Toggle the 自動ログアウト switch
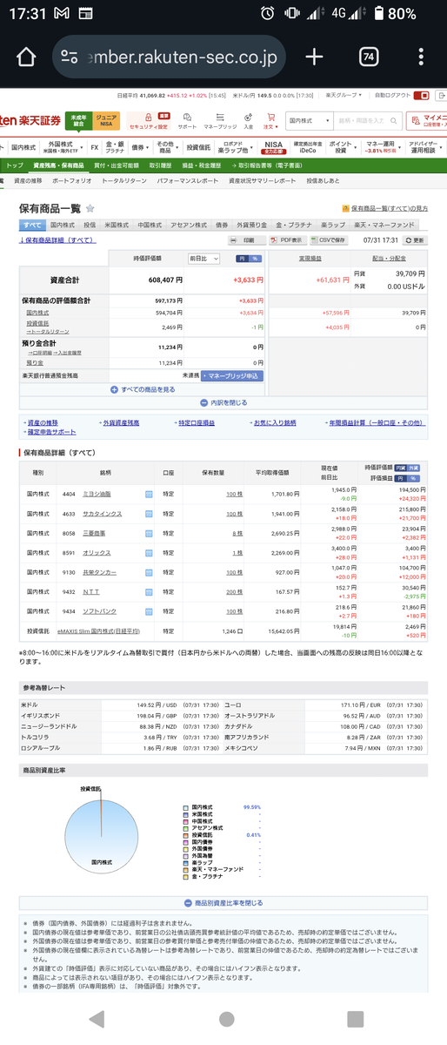The height and width of the screenshot is (1045, 447). 422,95
